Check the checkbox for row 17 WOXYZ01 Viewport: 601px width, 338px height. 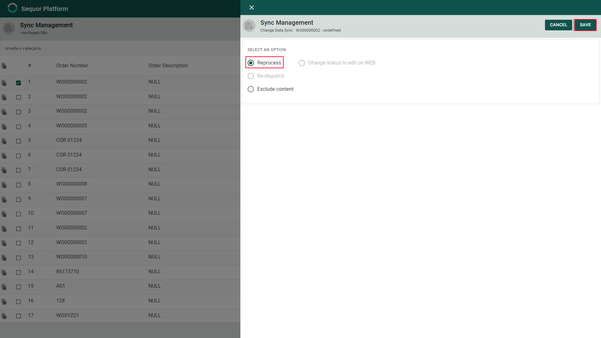point(18,316)
